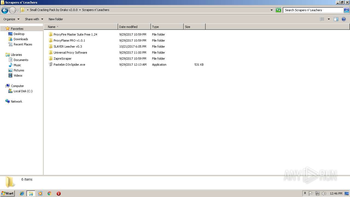This screenshot has width=350, height=197.
Task: Select Pastebin D3vSpider.exe file
Action: [69, 65]
